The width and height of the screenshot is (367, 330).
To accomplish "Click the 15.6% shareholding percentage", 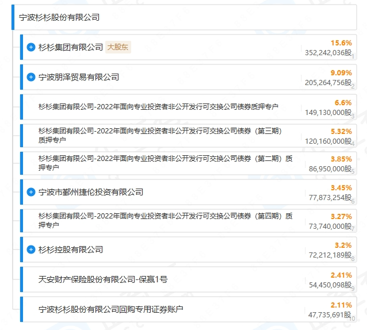I will pyautogui.click(x=341, y=43).
